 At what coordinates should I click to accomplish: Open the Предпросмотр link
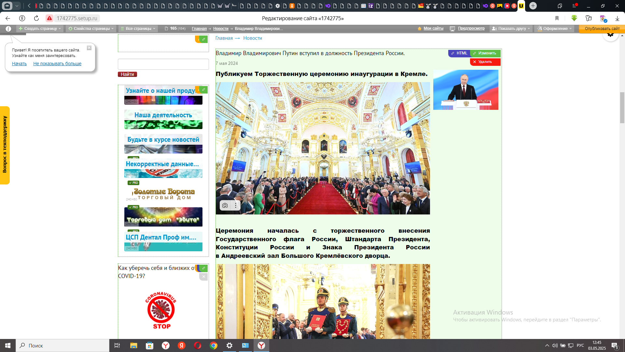tap(471, 28)
